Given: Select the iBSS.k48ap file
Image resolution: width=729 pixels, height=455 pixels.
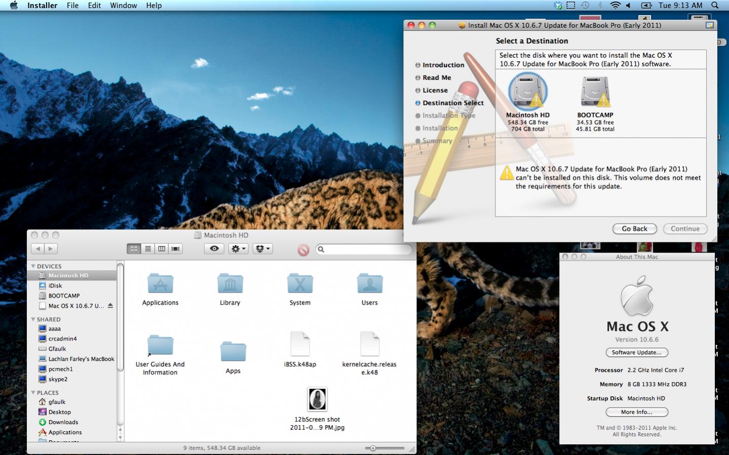Looking at the screenshot, I should coord(300,344).
